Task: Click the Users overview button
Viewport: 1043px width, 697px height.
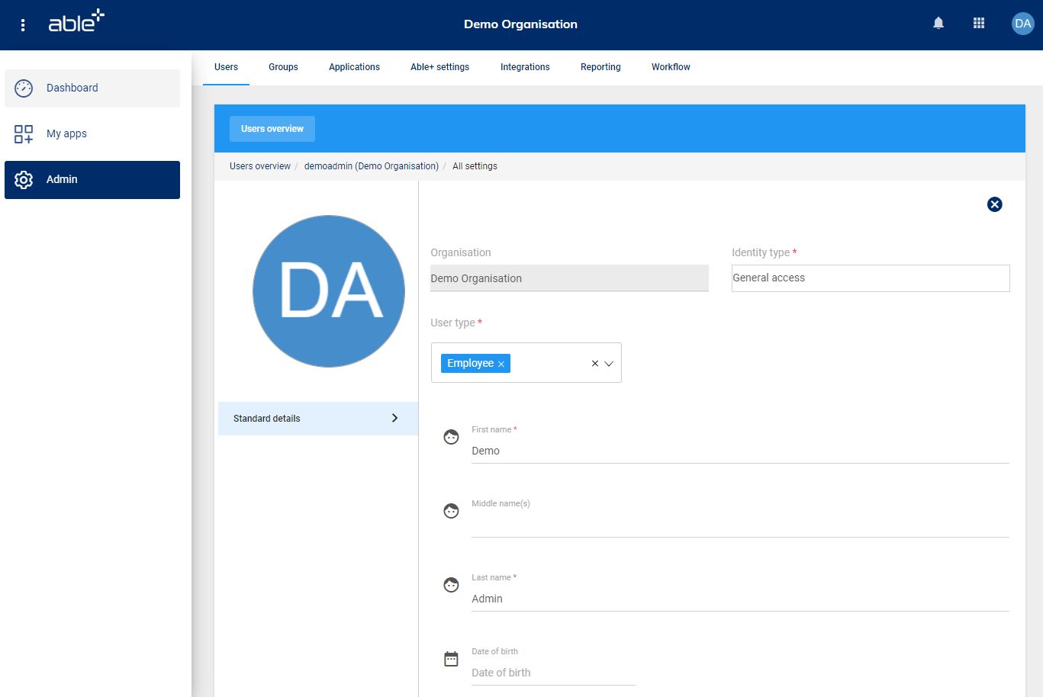Action: pos(272,129)
